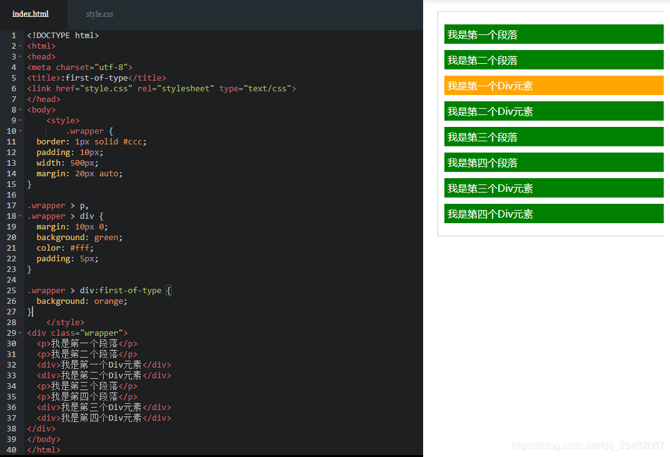Fold the div class wrapper arrow on line 29

pos(20,333)
